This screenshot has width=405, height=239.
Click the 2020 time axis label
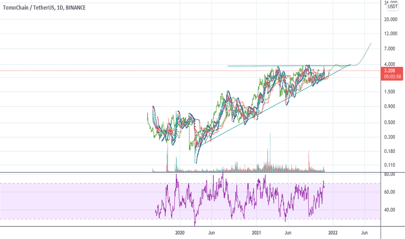coord(180,233)
